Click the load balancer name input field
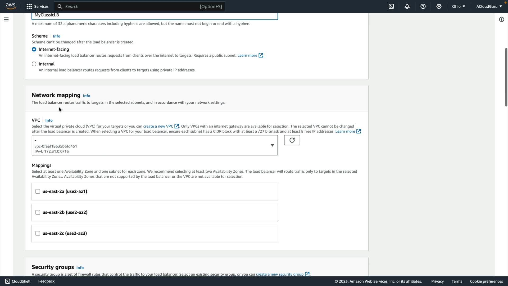Image resolution: width=508 pixels, height=286 pixels. pos(155,15)
